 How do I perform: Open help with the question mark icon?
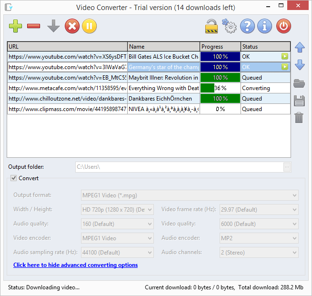pyautogui.click(x=247, y=26)
